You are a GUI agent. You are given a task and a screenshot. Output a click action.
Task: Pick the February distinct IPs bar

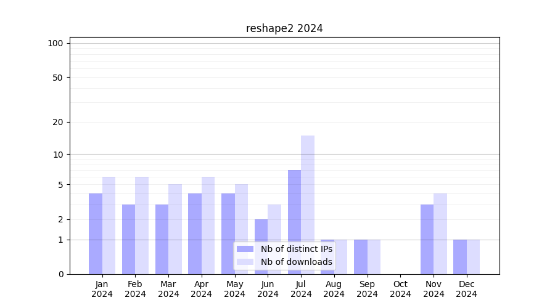tap(128, 239)
